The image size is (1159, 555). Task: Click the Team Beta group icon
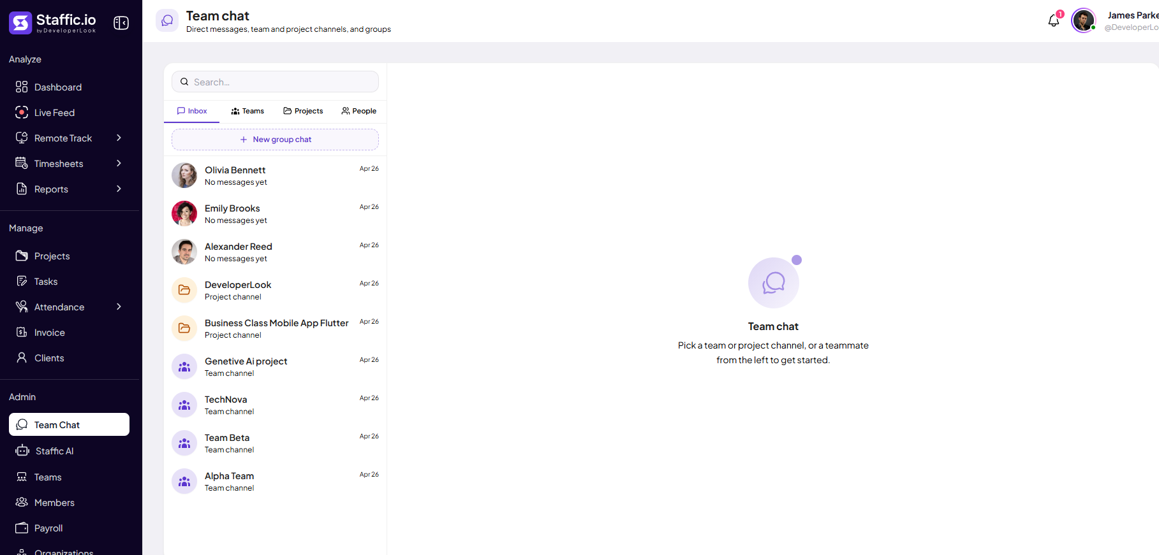(x=184, y=443)
